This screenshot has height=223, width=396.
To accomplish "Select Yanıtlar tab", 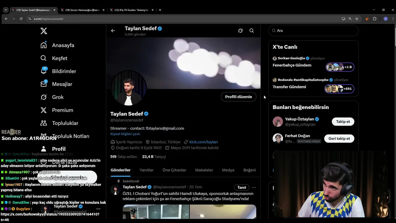I will [x=147, y=170].
